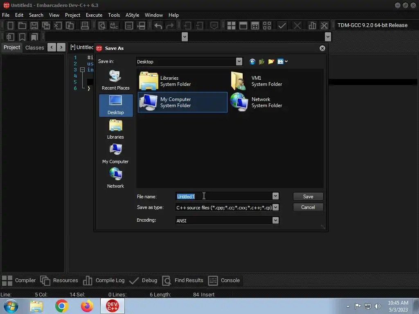Click the Undo arrow toolbar icon
This screenshot has height=314, width=419.
(158, 26)
